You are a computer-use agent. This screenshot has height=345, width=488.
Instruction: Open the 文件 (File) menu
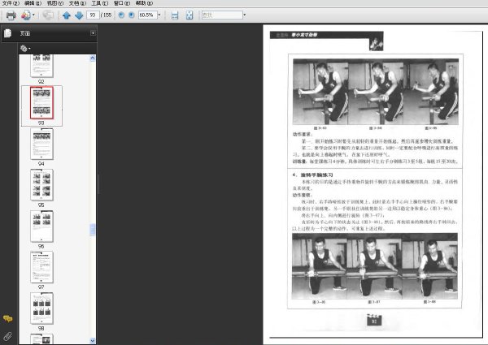pyautogui.click(x=11, y=3)
